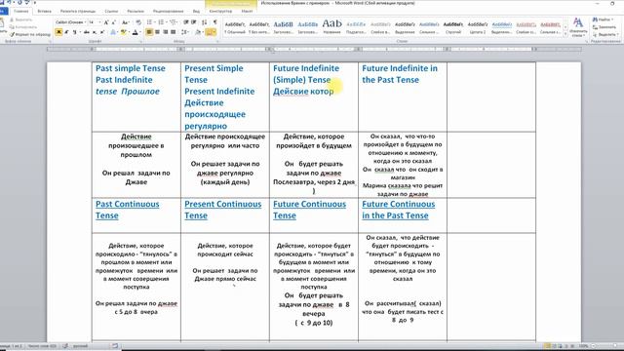Toggle bold formatting in the ribbon
This screenshot has height=351, width=624.
tap(58, 32)
